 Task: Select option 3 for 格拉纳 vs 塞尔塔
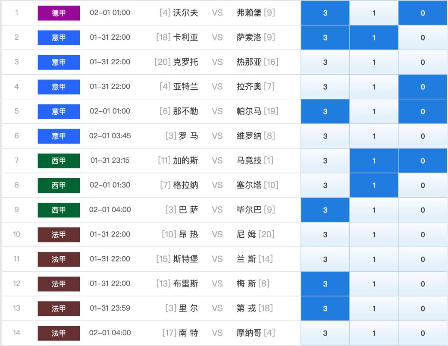(325, 185)
